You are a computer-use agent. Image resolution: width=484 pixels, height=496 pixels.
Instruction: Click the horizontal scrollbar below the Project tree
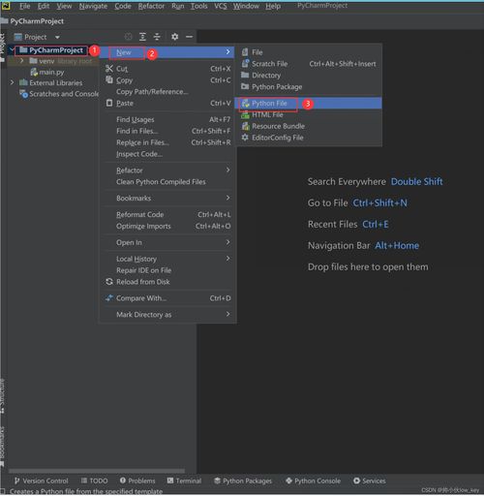[x=97, y=471]
